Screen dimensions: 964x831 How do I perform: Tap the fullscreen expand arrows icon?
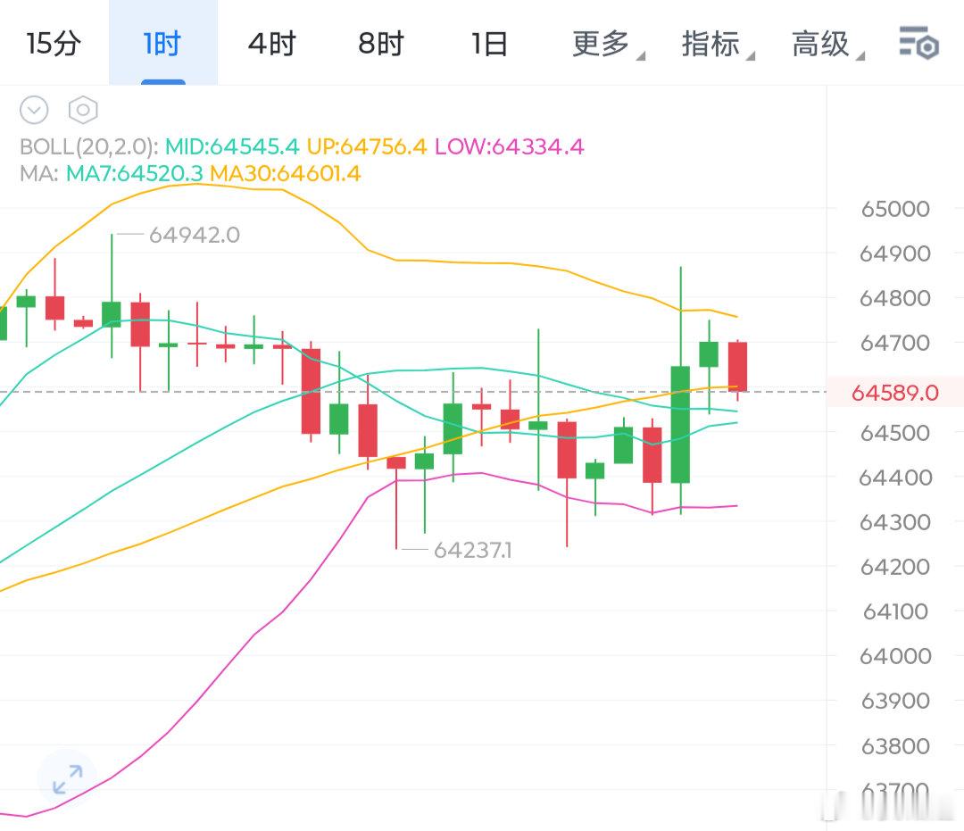click(68, 778)
